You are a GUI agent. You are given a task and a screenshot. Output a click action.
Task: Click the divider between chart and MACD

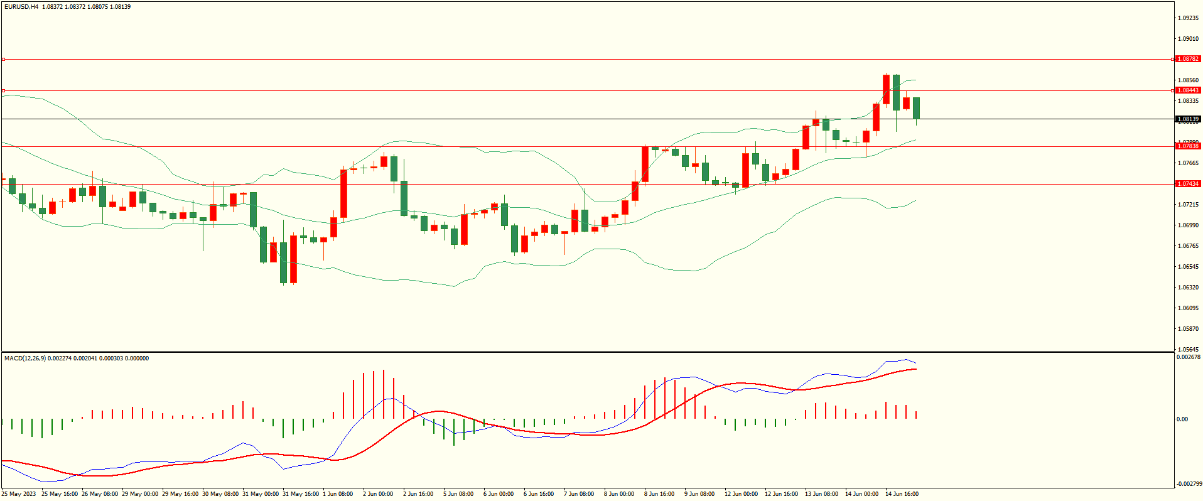pyautogui.click(x=587, y=352)
